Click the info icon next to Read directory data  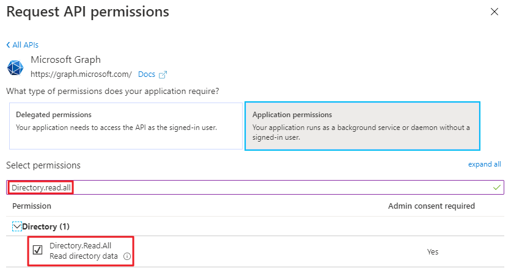pos(127,256)
